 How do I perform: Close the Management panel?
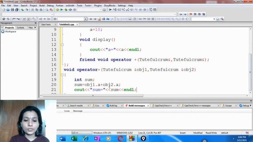[36, 23]
